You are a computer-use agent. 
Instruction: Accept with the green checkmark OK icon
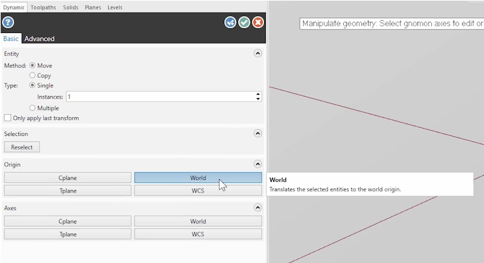[244, 23]
